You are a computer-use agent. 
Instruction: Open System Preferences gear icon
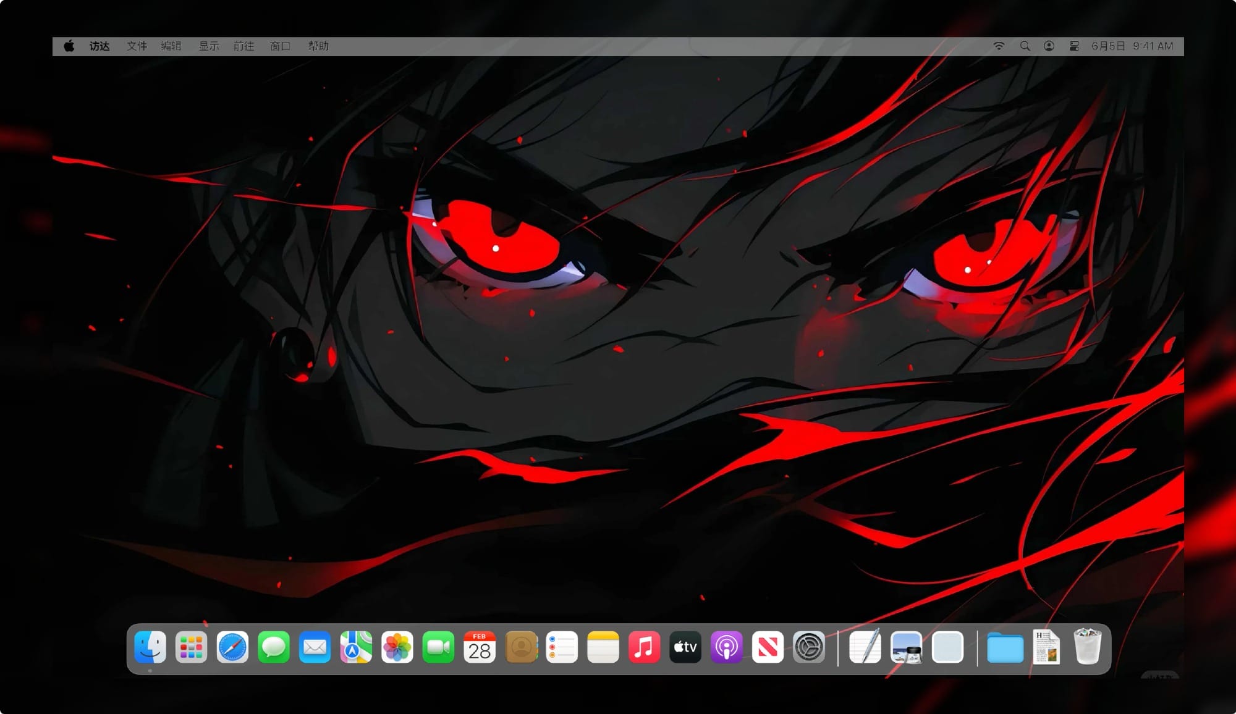(x=809, y=647)
